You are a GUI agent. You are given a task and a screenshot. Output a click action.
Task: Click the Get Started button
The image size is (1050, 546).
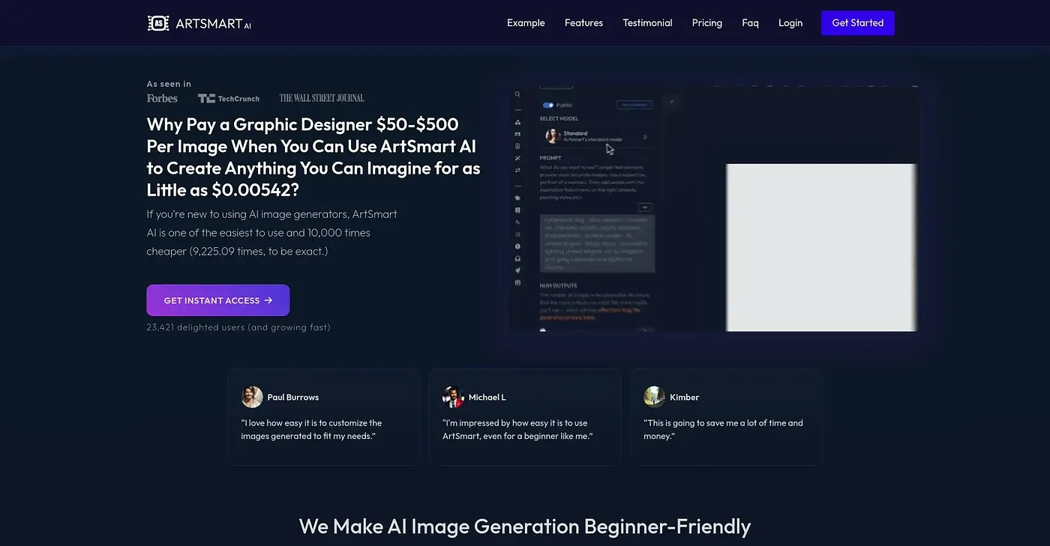858,23
